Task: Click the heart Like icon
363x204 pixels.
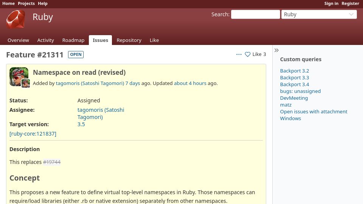Action: (247, 54)
